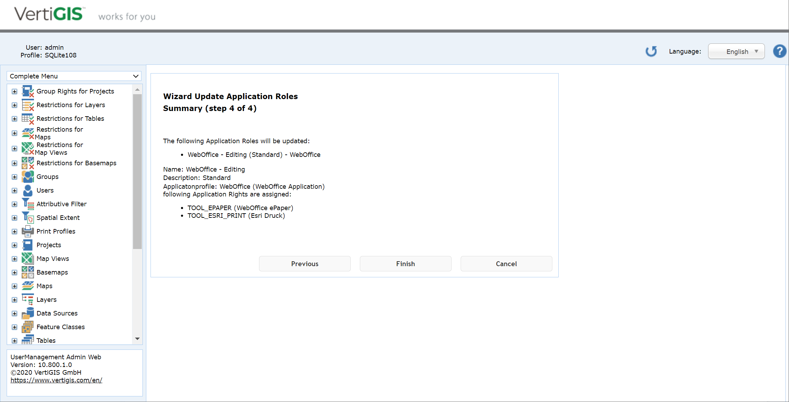Select the Group Rights for Projects icon
This screenshot has width=789, height=402.
tap(28, 91)
